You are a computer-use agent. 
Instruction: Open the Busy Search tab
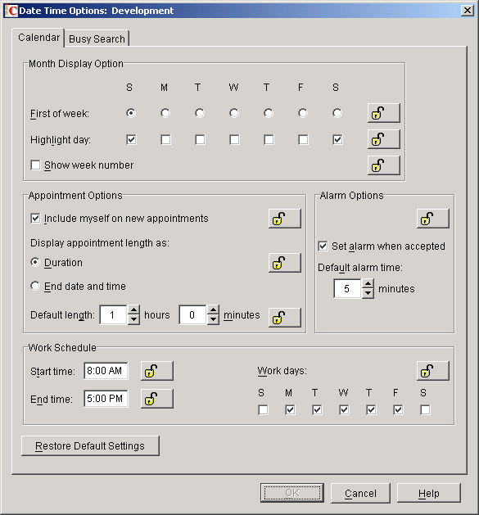[x=97, y=38]
